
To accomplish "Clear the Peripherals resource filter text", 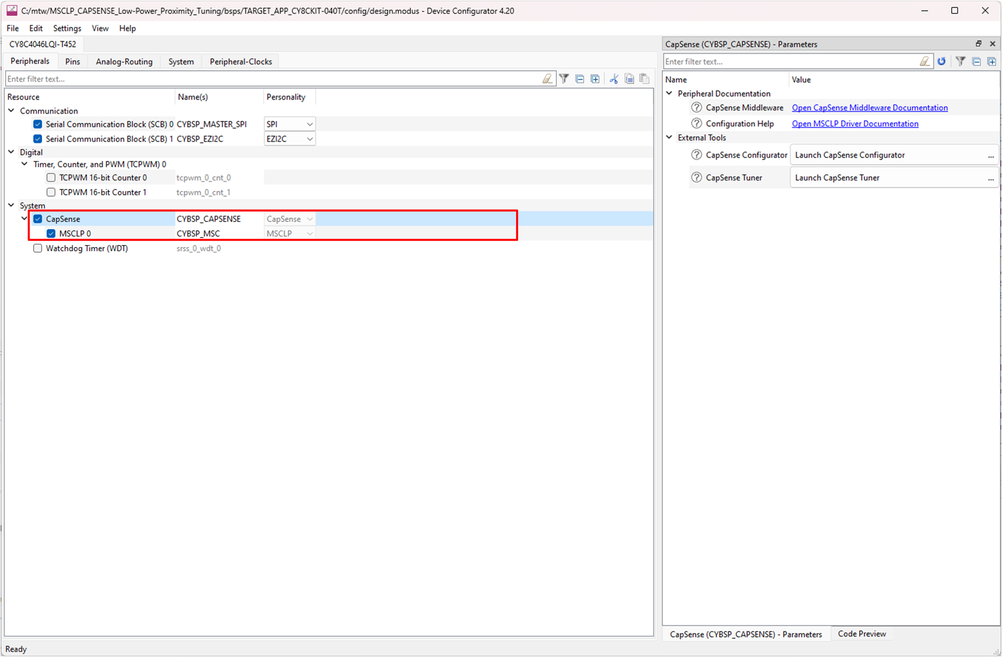I will [x=547, y=79].
